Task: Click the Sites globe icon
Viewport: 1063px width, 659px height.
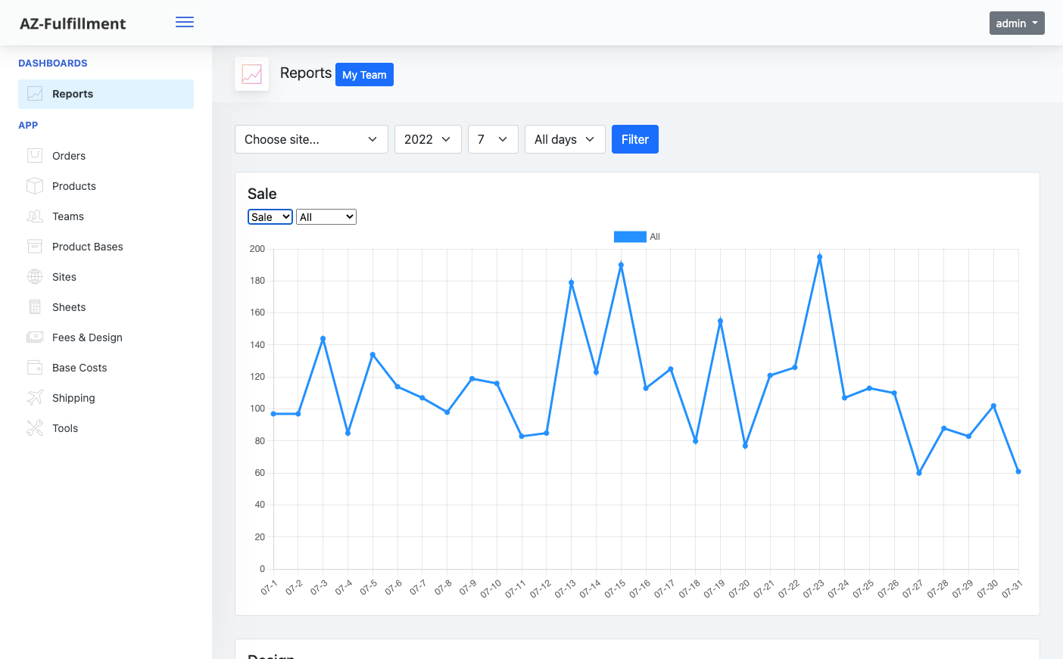Action: tap(35, 277)
